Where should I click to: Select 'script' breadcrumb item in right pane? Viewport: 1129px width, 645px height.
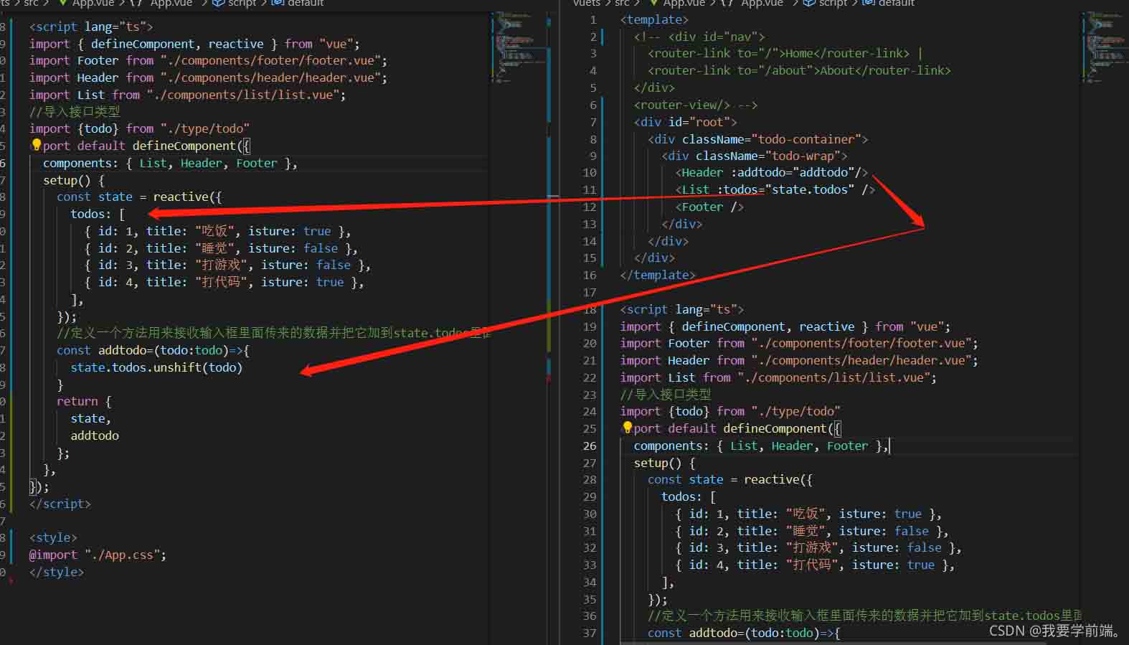833,3
